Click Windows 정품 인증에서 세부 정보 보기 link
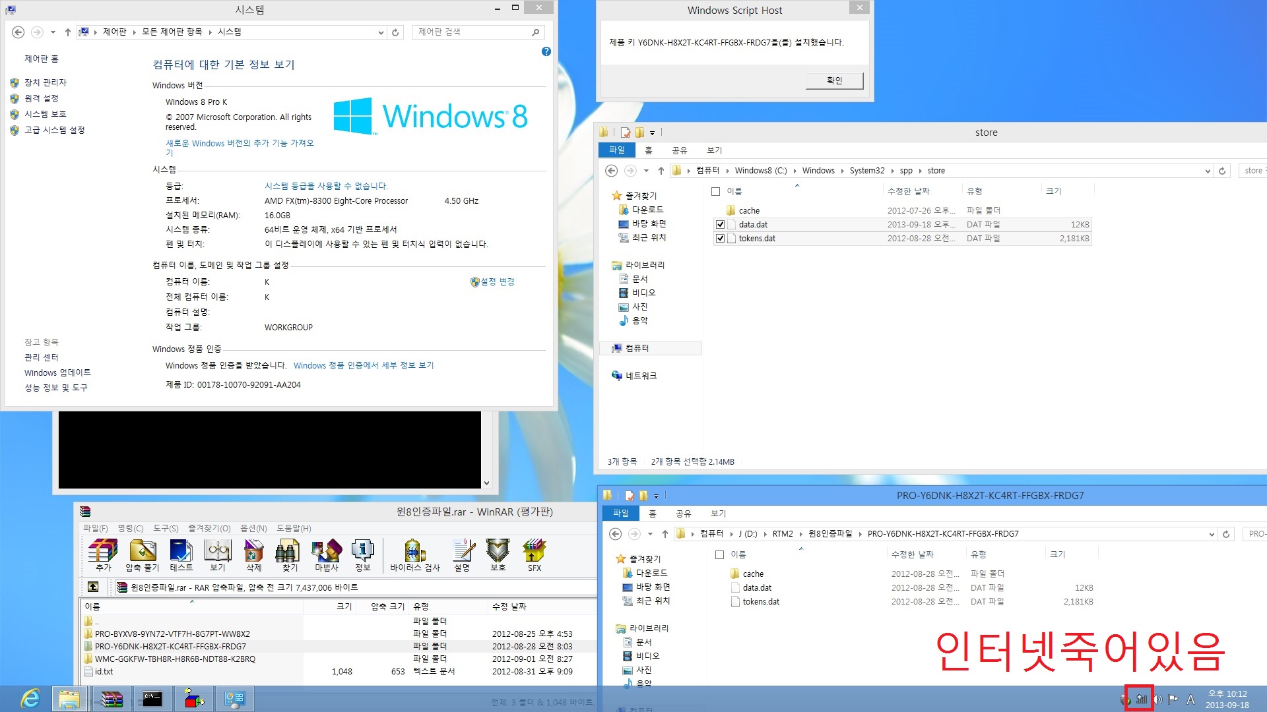The height and width of the screenshot is (712, 1267). coord(364,365)
